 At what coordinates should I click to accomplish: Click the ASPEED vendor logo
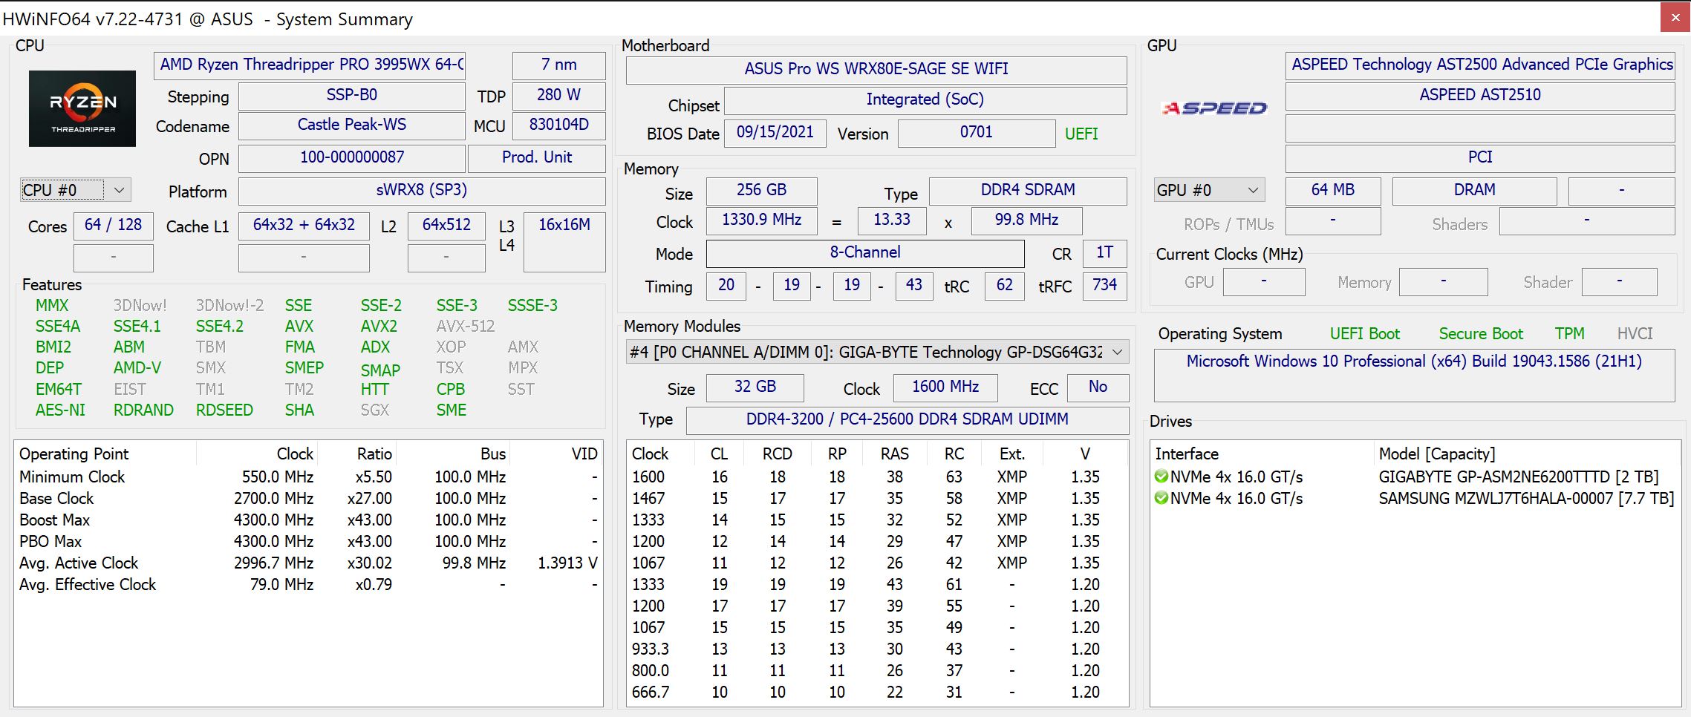(x=1215, y=108)
